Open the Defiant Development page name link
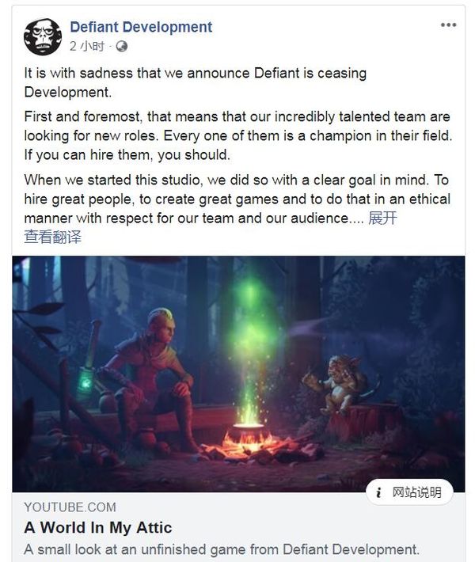The image size is (475, 562). (x=141, y=27)
